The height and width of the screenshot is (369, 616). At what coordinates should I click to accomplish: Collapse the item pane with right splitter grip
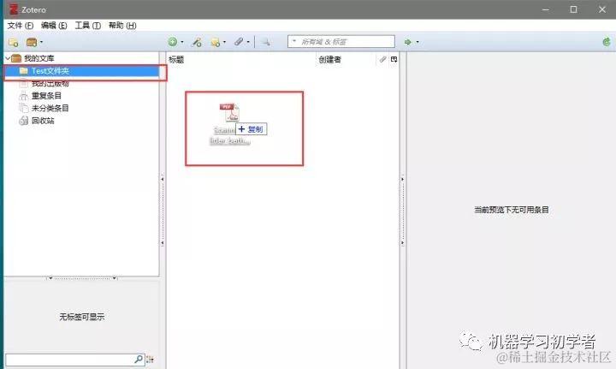(x=403, y=211)
